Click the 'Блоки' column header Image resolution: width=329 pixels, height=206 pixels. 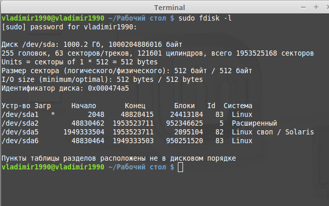coord(185,106)
